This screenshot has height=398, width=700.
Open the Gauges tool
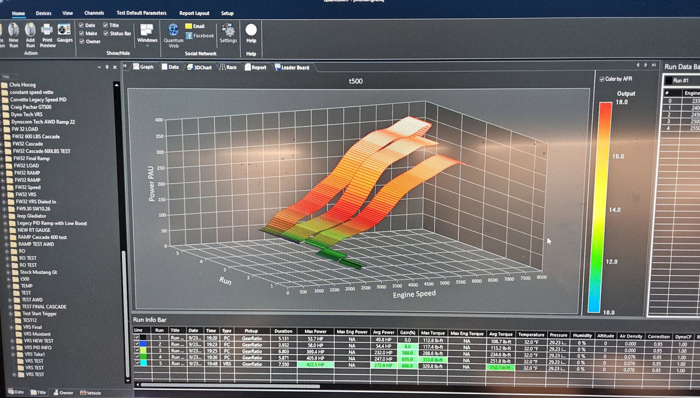pos(65,33)
